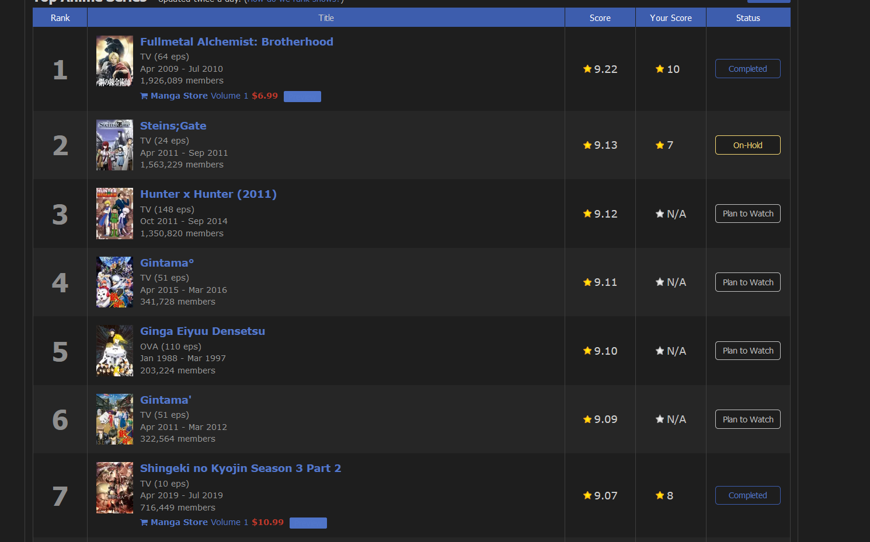
Task: Change the Completed status for Fullmetal Alchemist
Action: coord(747,69)
